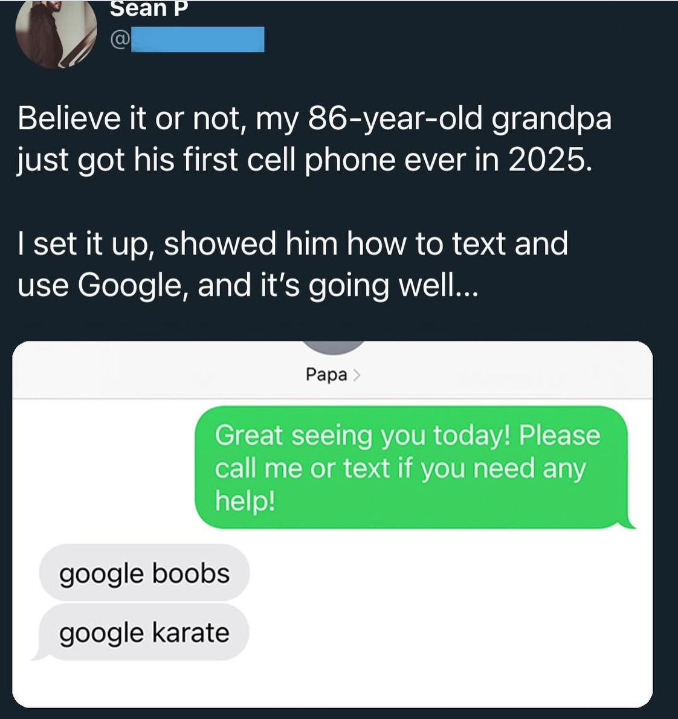Click the tweet line mentioning 86-year-old grandpa
The image size is (678, 719).
click(314, 118)
